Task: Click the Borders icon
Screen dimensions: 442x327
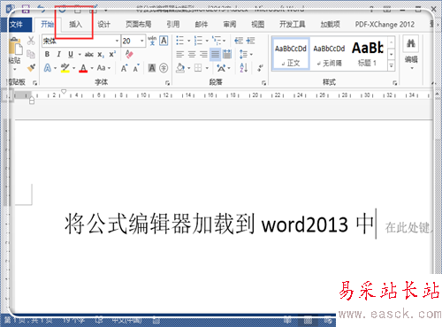Action: point(198,68)
